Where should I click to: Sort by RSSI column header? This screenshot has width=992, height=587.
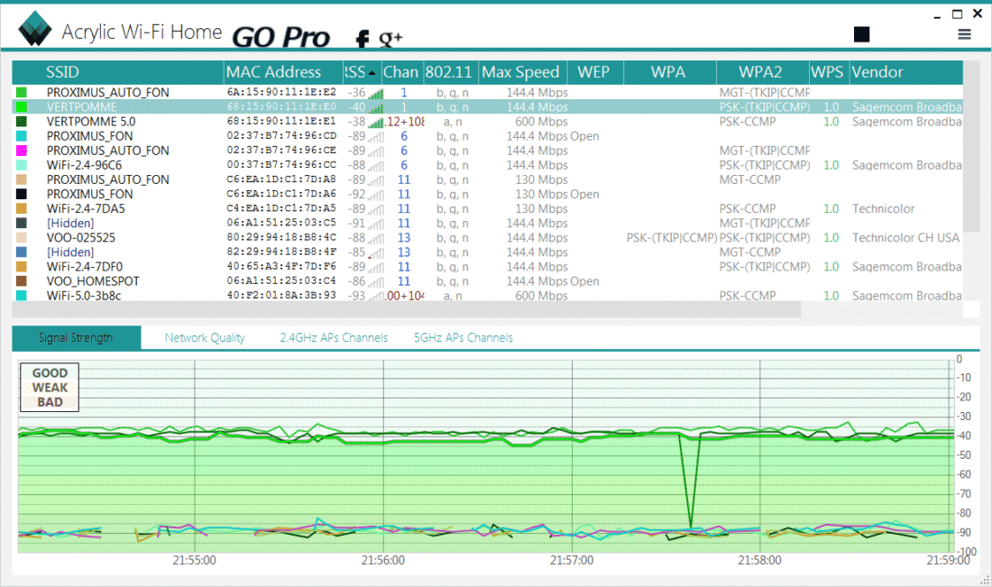click(362, 72)
